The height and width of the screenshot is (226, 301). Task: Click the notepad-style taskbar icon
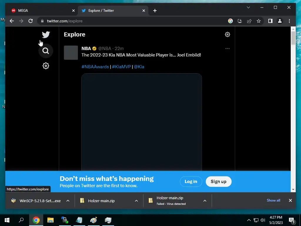[79, 220]
